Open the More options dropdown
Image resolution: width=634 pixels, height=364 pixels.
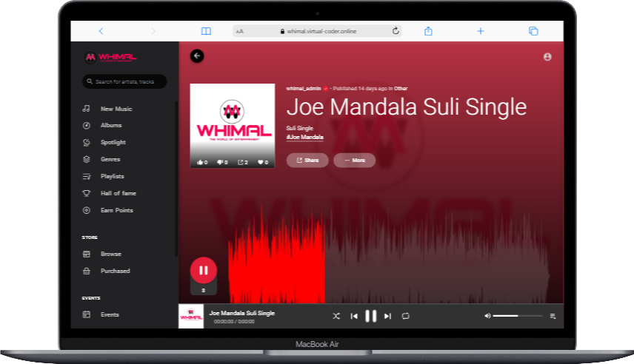click(x=354, y=161)
